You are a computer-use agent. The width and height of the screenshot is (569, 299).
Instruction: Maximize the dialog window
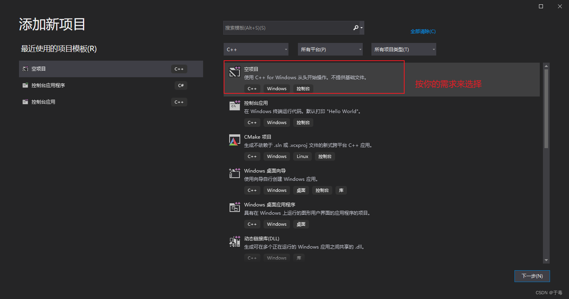click(x=541, y=6)
